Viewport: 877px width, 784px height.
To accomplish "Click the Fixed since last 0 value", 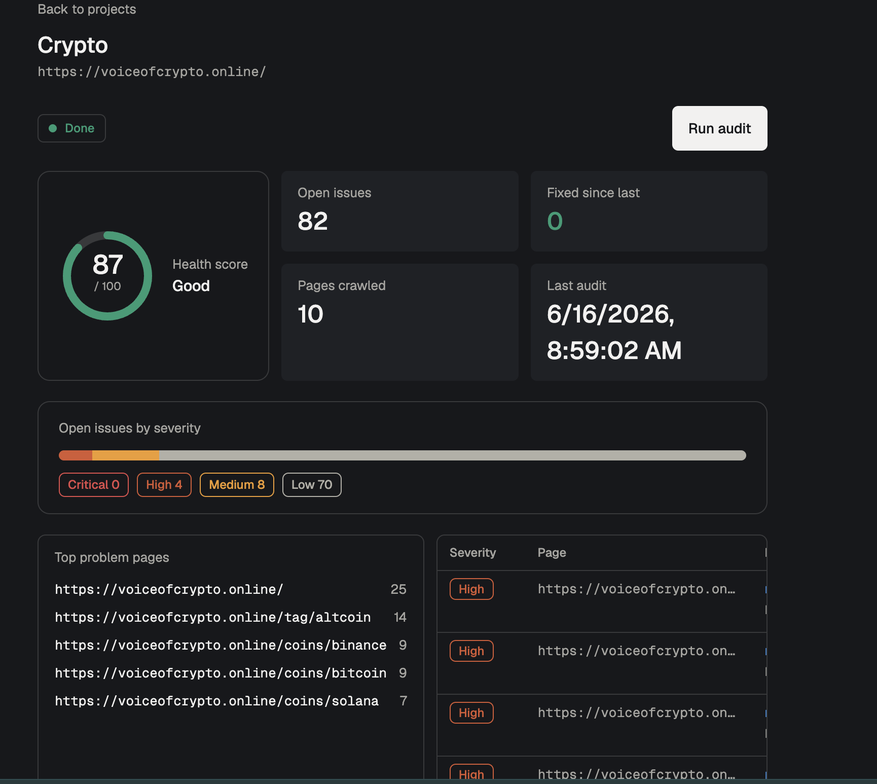I will (x=555, y=221).
